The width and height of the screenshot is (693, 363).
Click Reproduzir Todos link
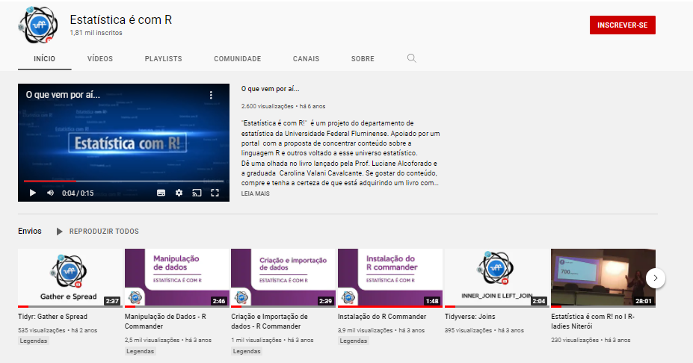[104, 232]
